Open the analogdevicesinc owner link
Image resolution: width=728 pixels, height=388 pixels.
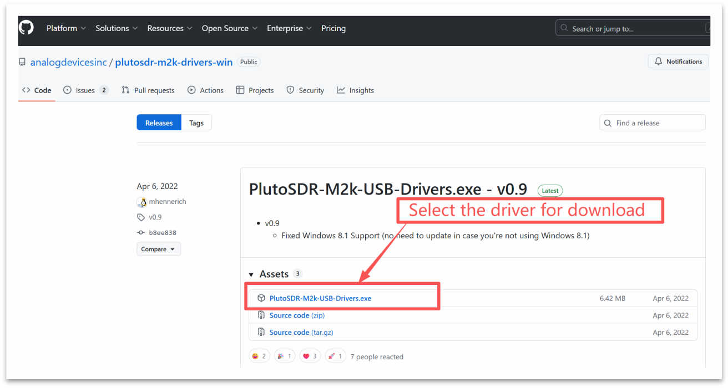click(x=68, y=62)
